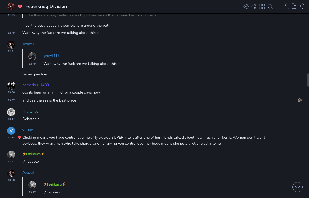Click the filiaitaliae username
Viewport: 309px width, 198px height.
[x=30, y=111]
